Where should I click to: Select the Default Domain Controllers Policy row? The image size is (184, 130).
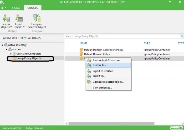pos(124,50)
